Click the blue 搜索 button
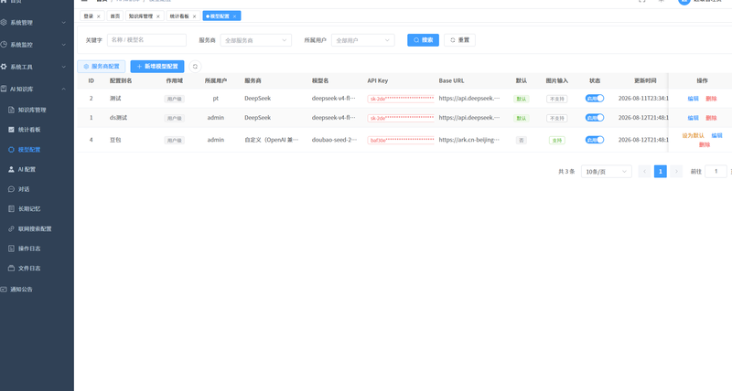Image resolution: width=732 pixels, height=391 pixels. [423, 40]
